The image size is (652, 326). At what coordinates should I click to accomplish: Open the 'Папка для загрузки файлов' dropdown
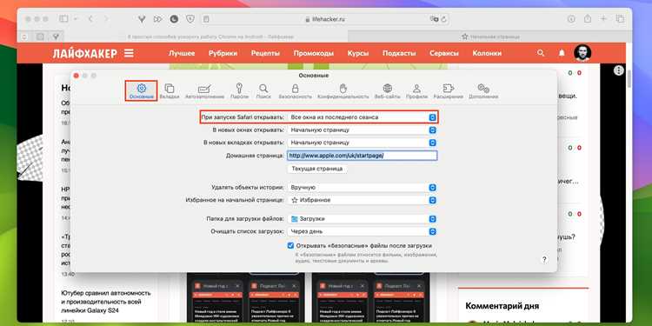click(363, 219)
